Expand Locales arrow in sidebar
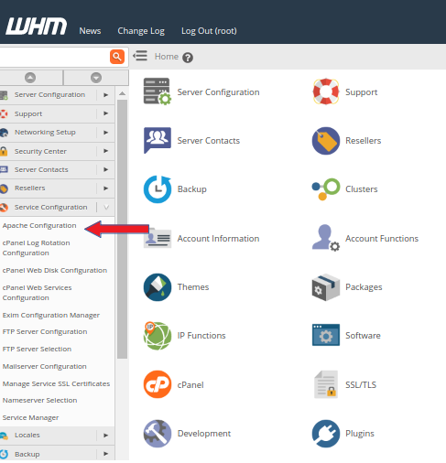446x463 pixels. click(105, 436)
